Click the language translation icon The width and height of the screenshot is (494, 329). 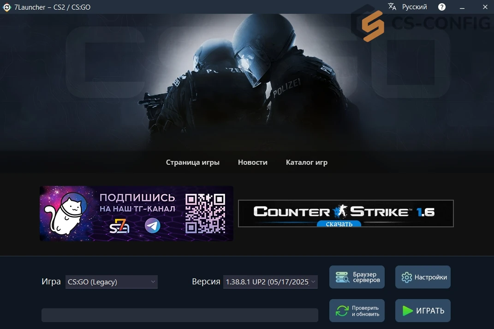(393, 6)
